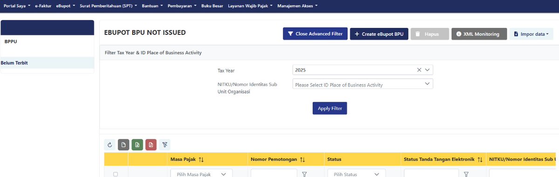Viewport: 559px width, 177px height.
Task: Open the eBupot menu
Action: tap(65, 6)
